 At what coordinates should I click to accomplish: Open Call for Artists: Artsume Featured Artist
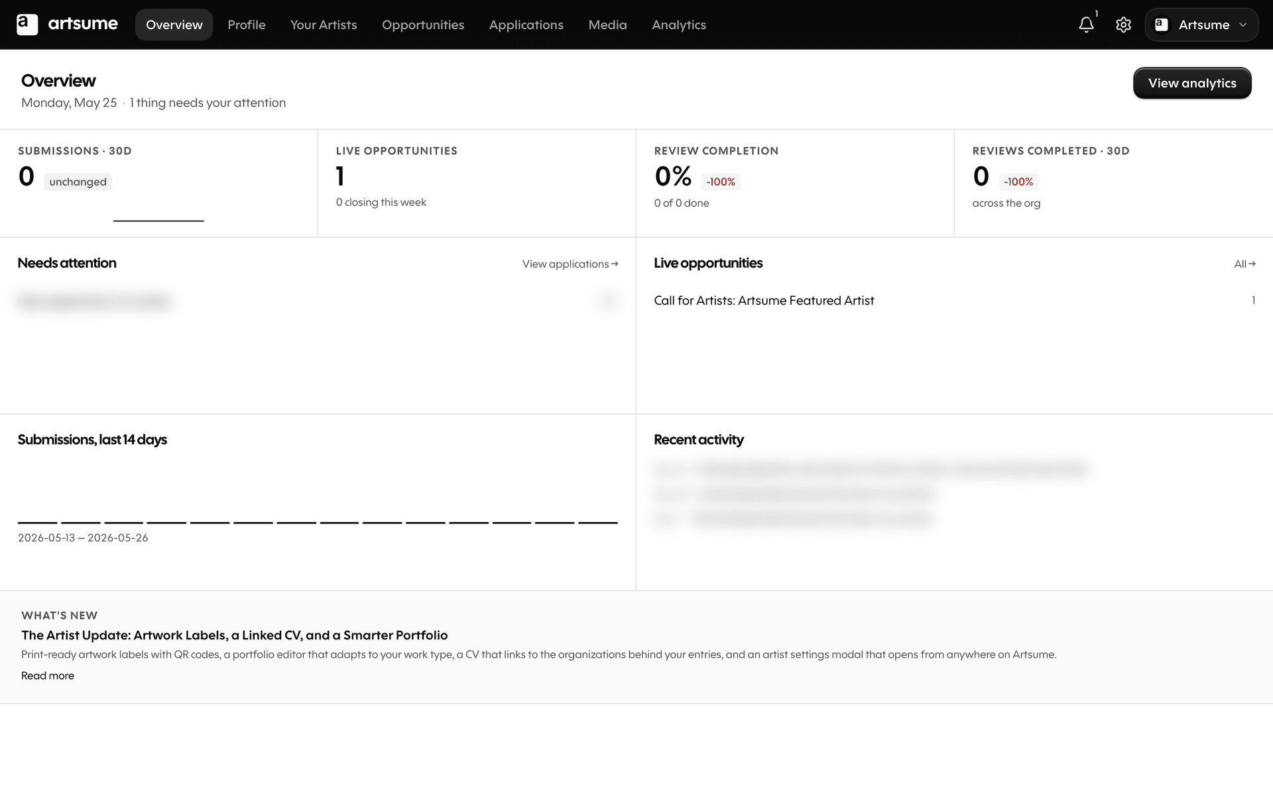pyautogui.click(x=764, y=301)
